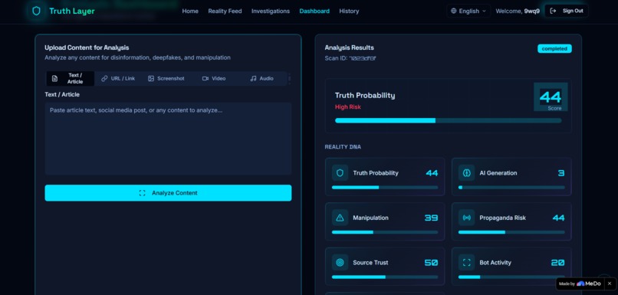Click the username 9wq9 in welcome text
Viewport: 618px width, 295px height.
coord(531,11)
